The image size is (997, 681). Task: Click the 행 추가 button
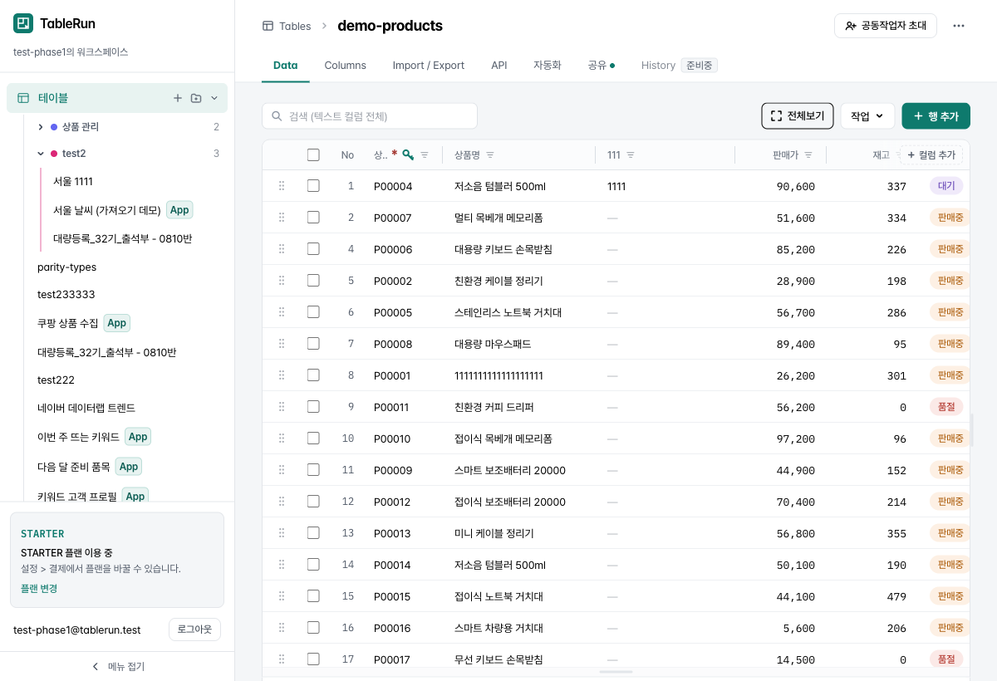(936, 116)
